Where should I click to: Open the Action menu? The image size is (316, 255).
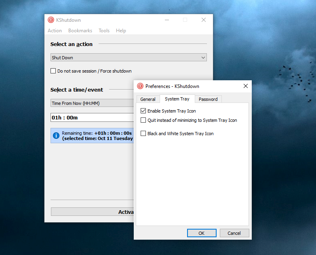pyautogui.click(x=55, y=31)
